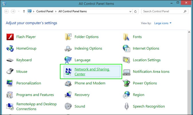
Task: Click the up one level arrow button
Action: [24, 11]
